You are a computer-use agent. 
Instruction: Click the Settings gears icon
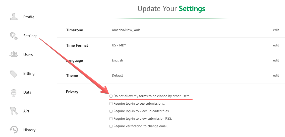pos(14,36)
